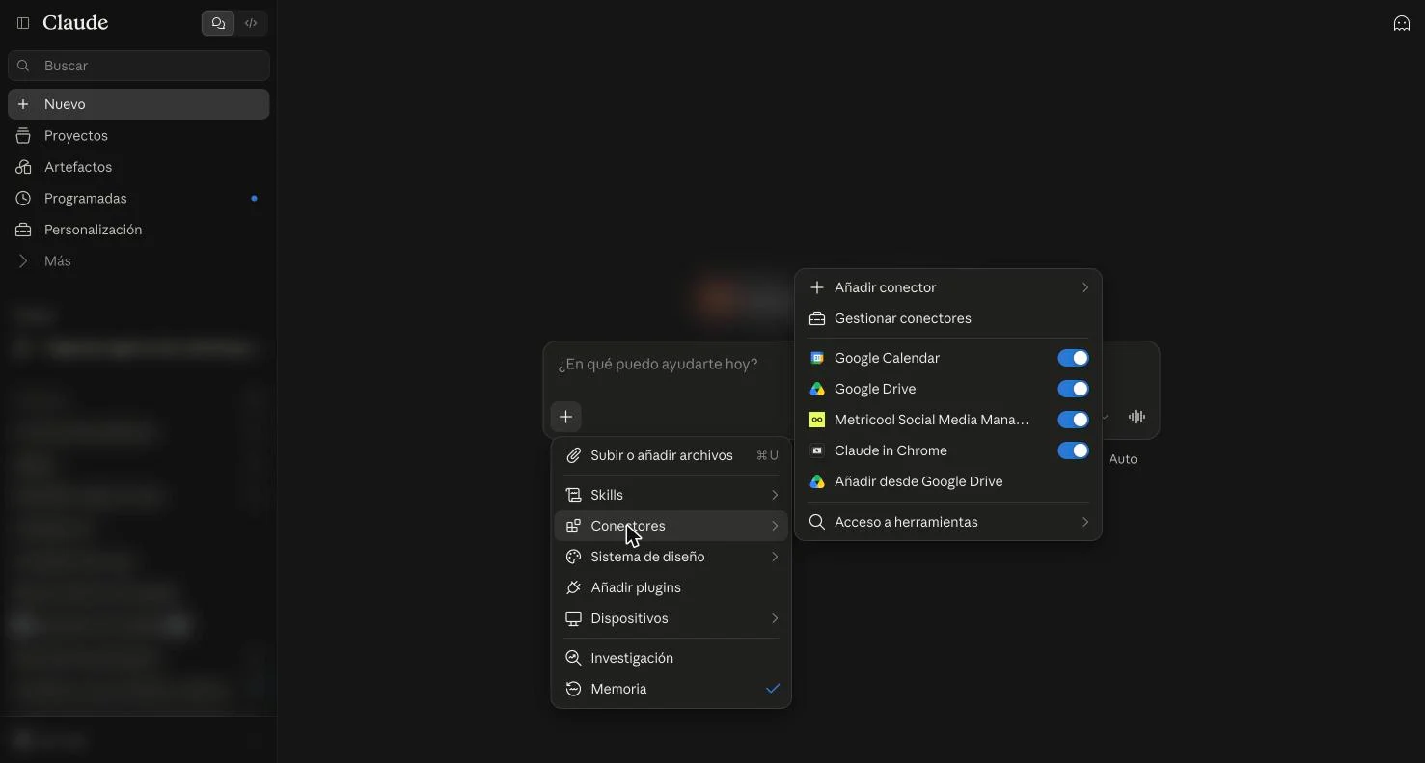Open the Personalización briefcase icon
This screenshot has width=1425, height=763.
(23, 230)
